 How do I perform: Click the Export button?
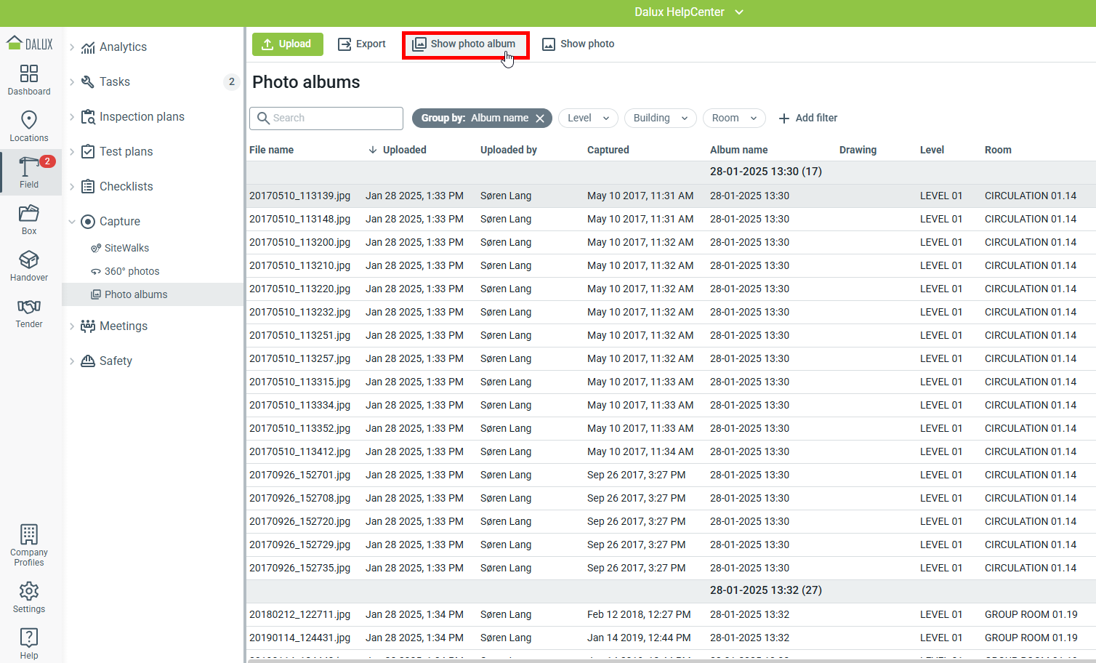tap(362, 44)
